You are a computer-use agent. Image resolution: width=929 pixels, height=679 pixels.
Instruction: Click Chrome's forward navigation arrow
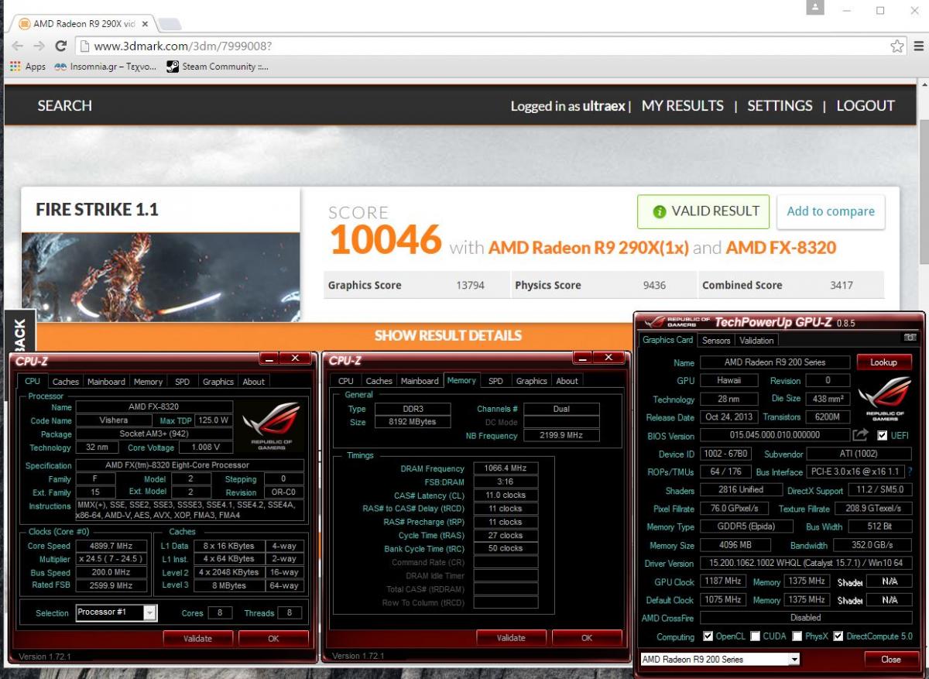tap(39, 46)
